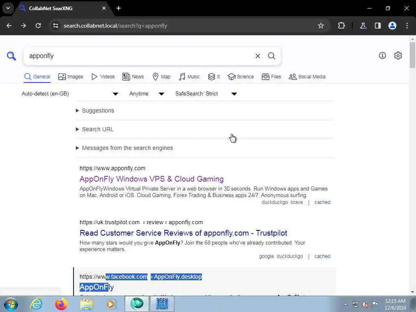Go forward in browser history
Screen dimensions: 416x312
pyautogui.click(x=24, y=26)
